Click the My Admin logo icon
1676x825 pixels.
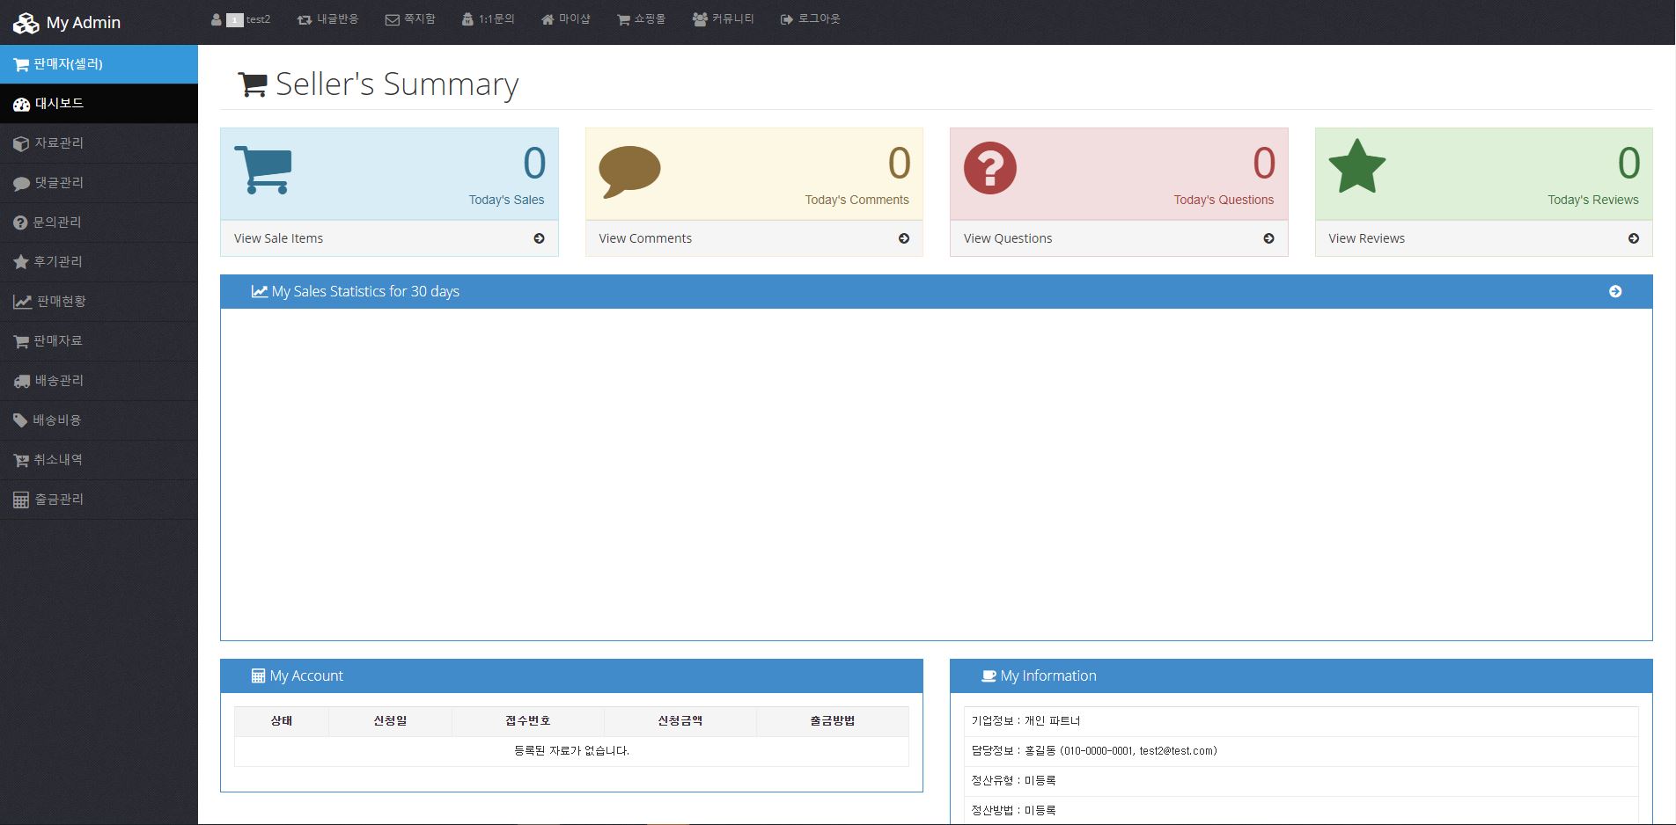click(26, 23)
